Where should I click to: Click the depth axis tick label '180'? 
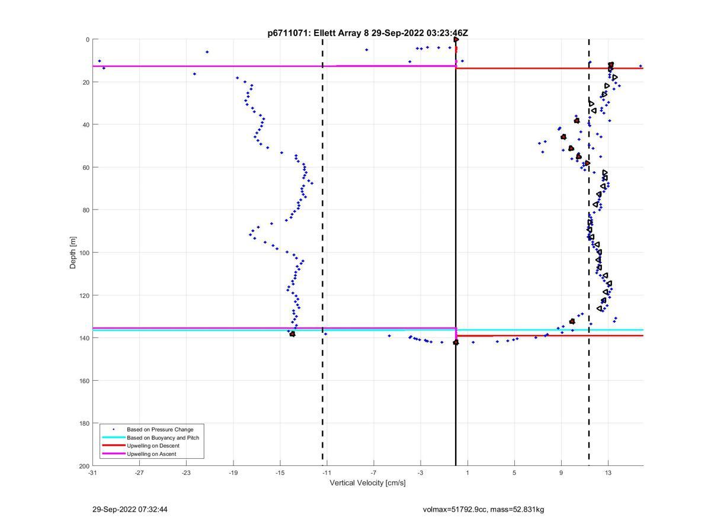(x=84, y=423)
